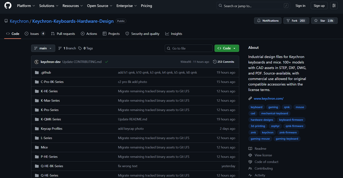Go to Security and quality tab

[x=142, y=34]
